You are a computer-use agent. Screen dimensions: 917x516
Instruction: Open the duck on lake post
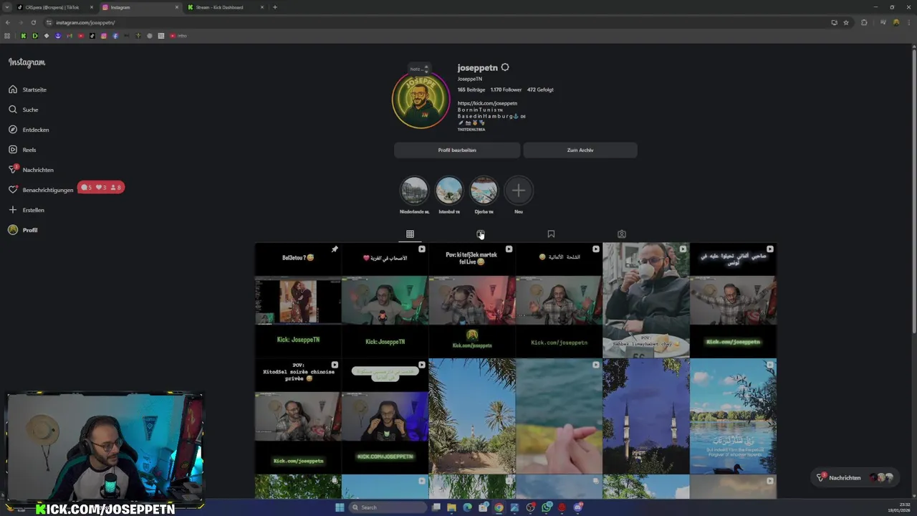[x=733, y=417]
